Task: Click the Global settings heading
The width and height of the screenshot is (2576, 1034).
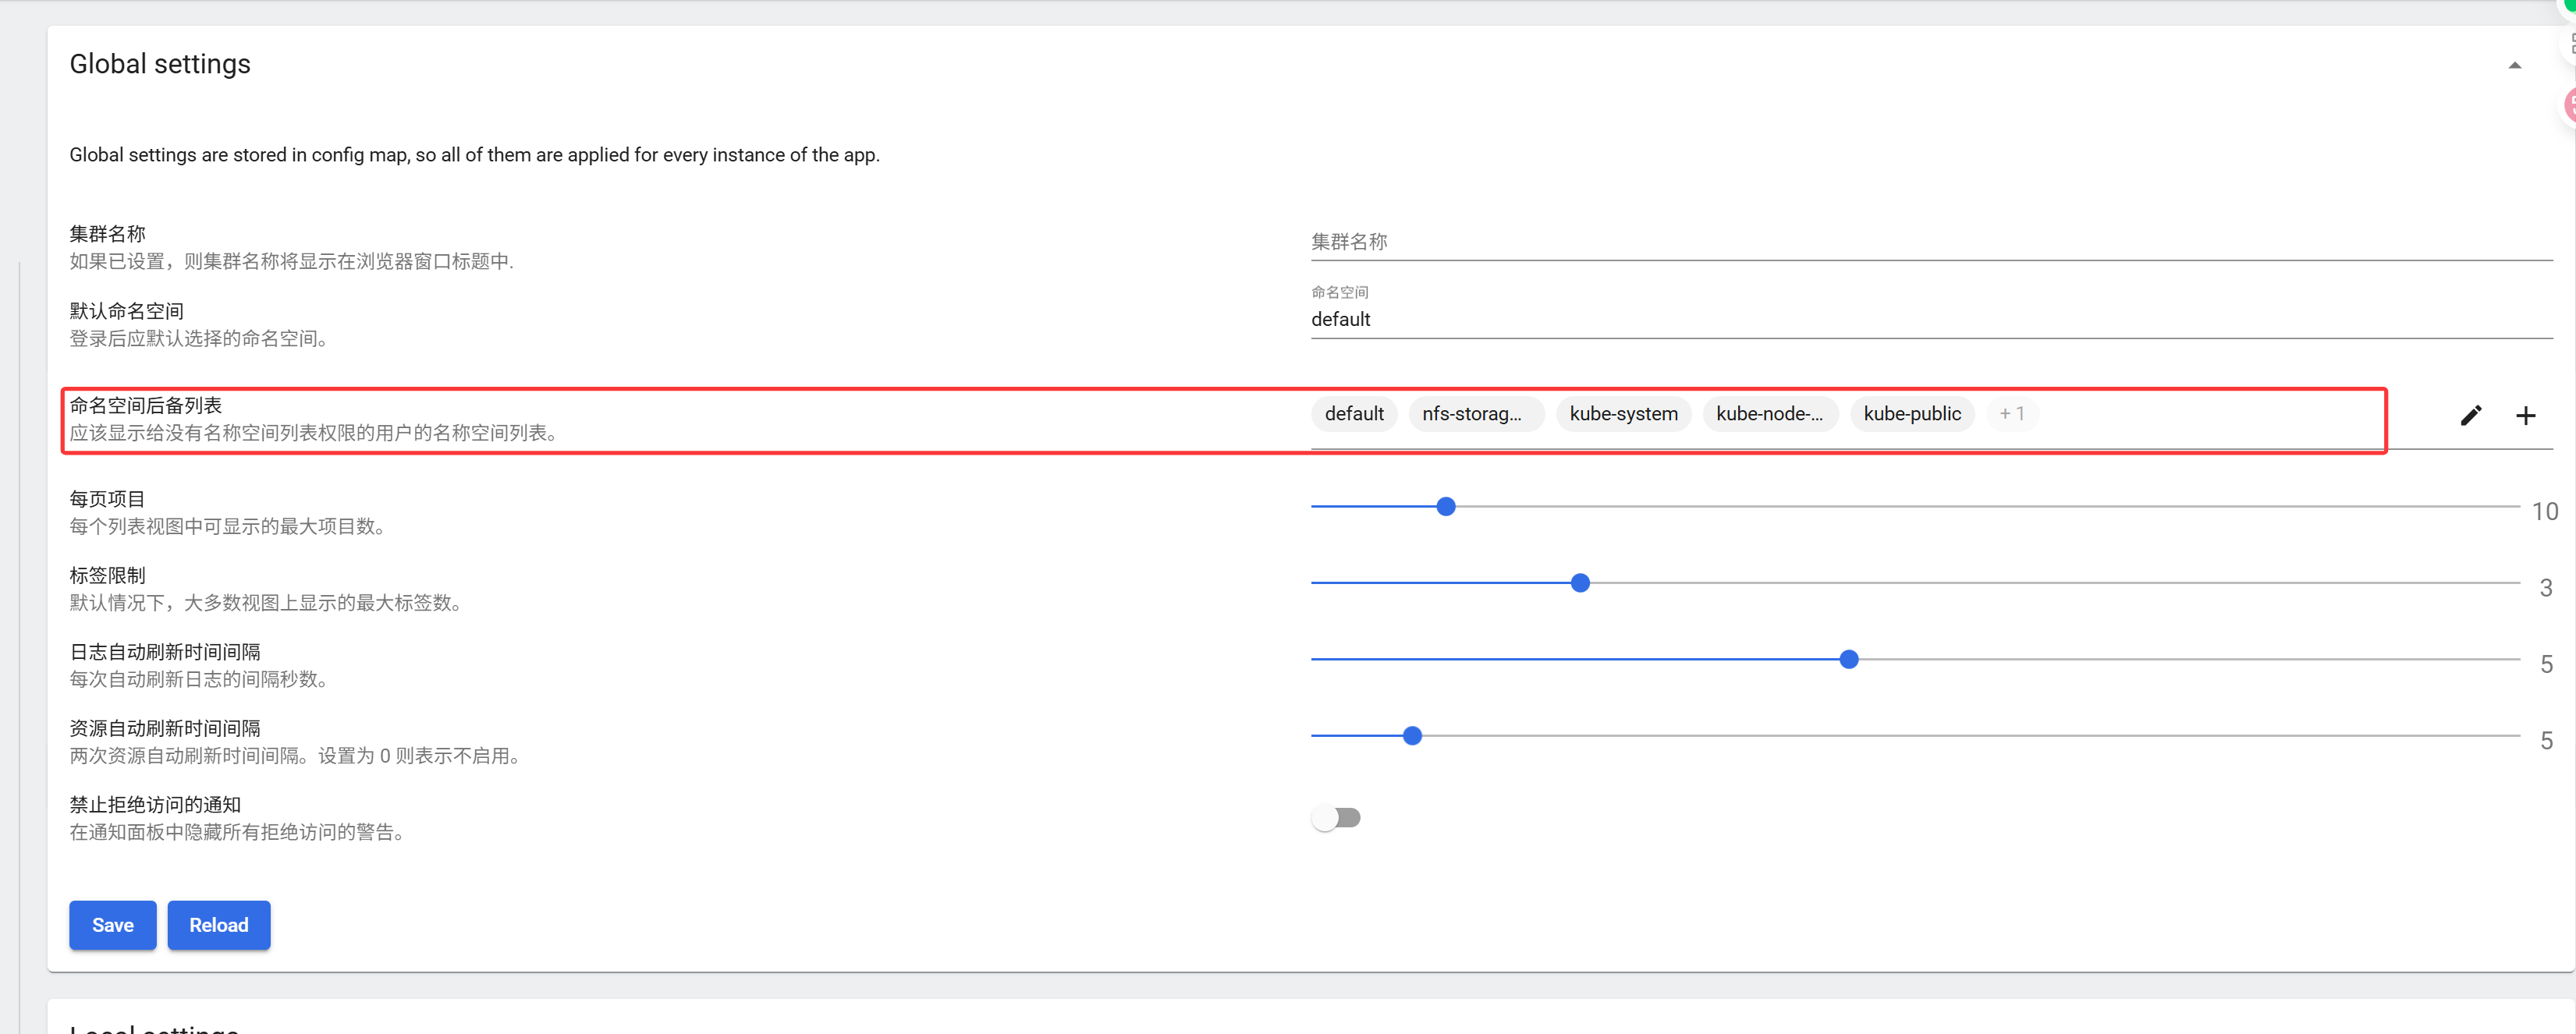Action: coord(160,64)
